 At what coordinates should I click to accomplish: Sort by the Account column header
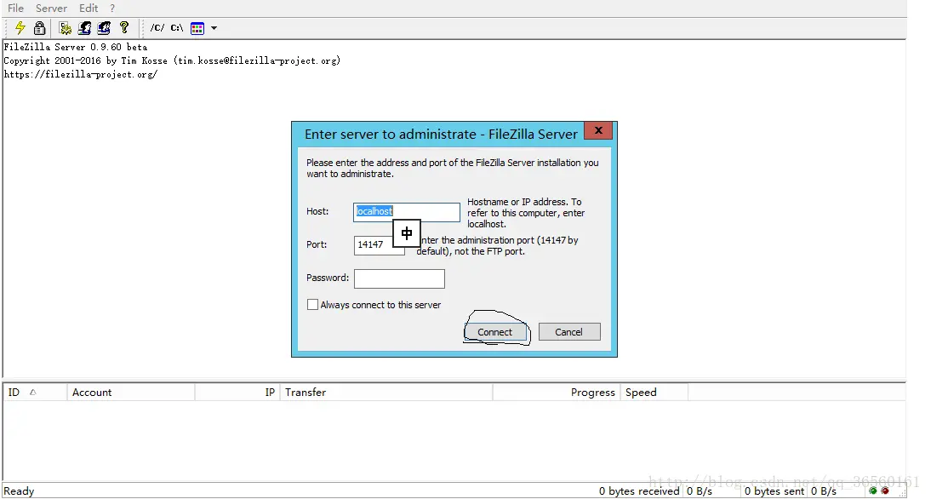[130, 392]
